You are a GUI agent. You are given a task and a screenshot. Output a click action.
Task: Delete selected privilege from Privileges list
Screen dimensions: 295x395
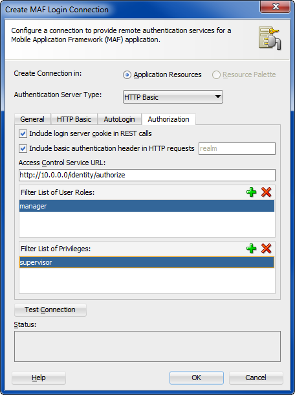point(266,249)
